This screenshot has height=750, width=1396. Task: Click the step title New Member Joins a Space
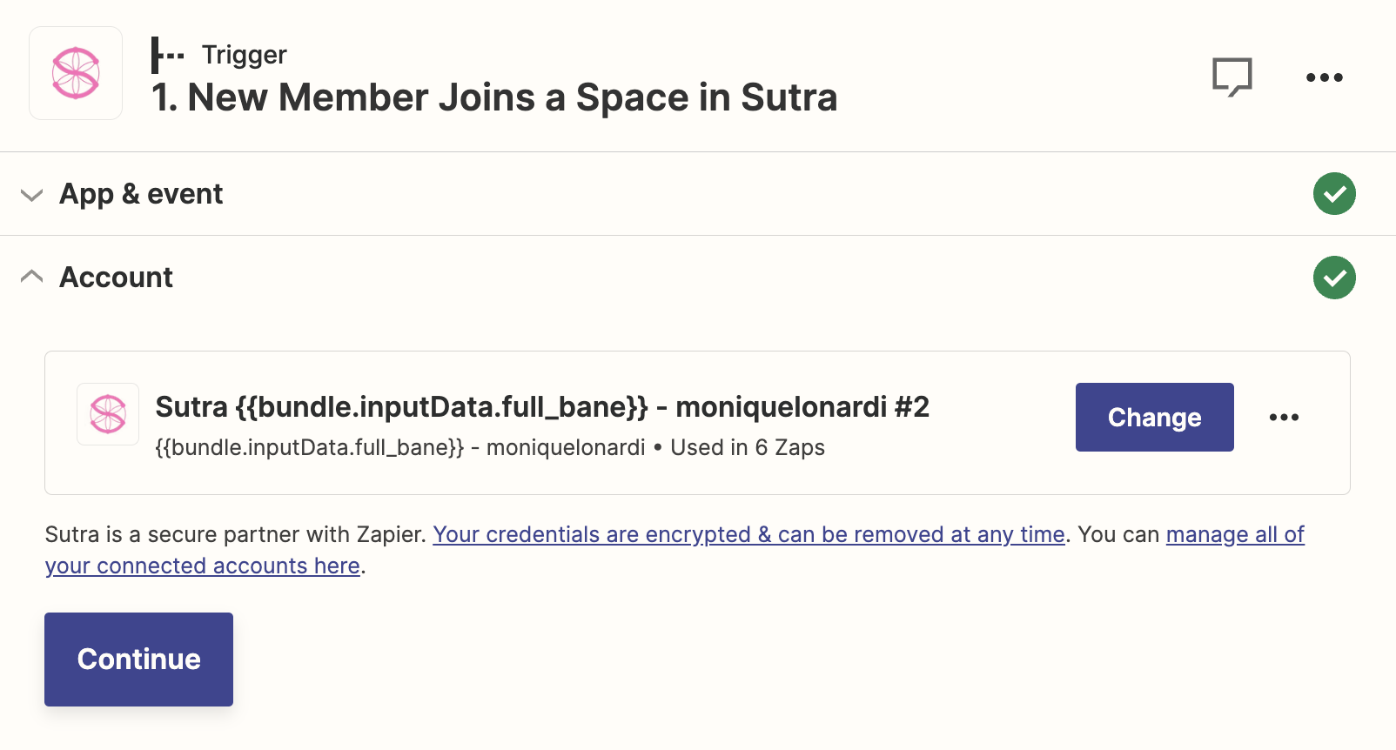click(494, 97)
